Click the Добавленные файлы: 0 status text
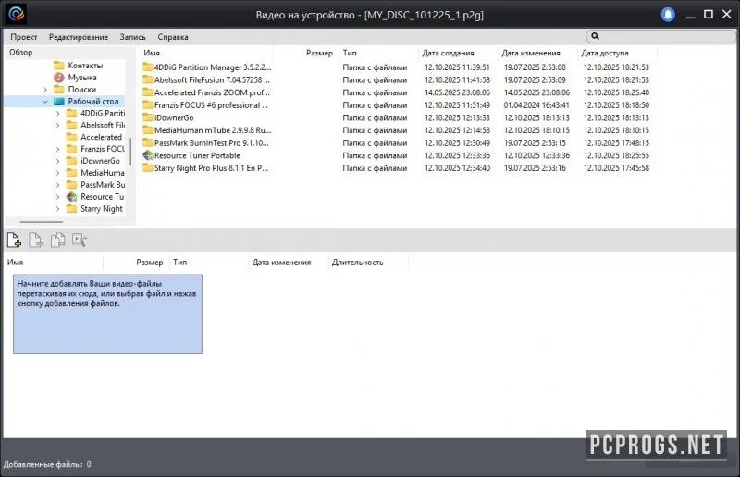The image size is (740, 477). [47, 464]
